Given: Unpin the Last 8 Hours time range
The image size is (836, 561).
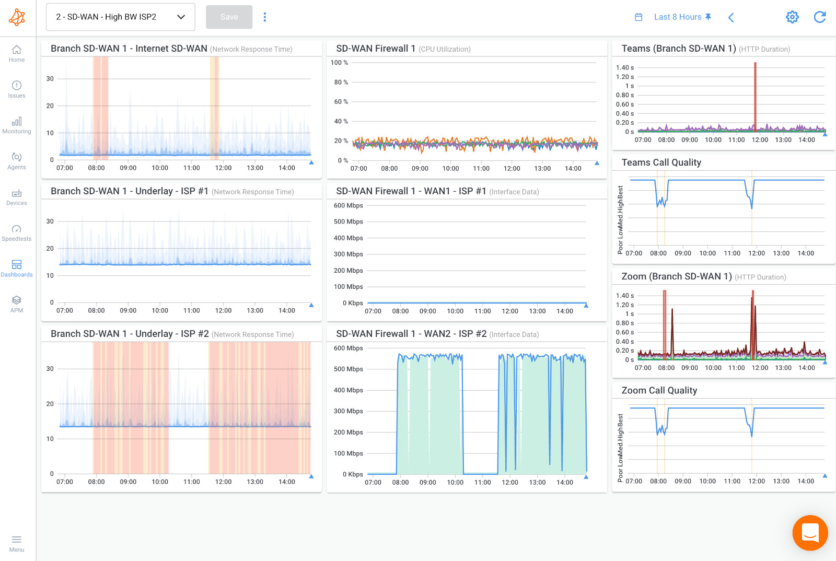Looking at the screenshot, I should coord(709,17).
